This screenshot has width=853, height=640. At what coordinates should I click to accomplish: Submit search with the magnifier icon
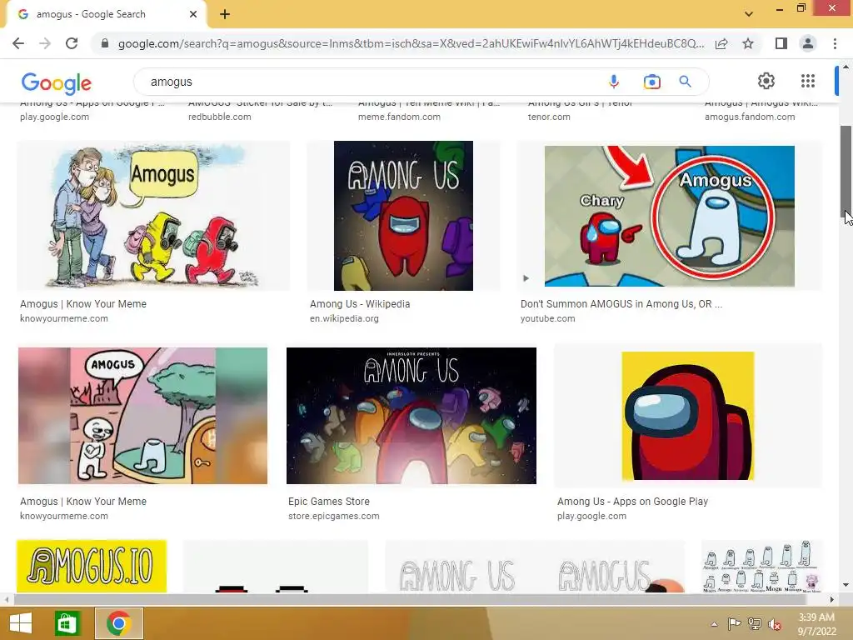point(685,82)
